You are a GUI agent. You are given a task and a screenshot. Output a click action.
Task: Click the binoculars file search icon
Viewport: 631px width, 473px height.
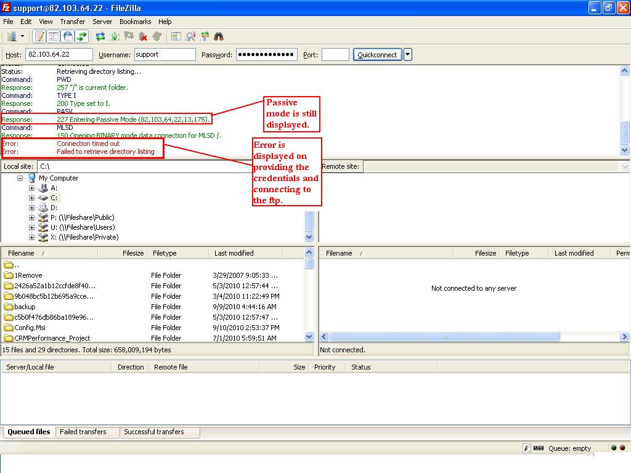pyautogui.click(x=219, y=36)
